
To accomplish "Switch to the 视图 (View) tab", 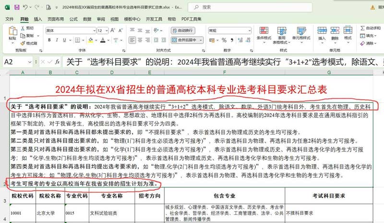I will pos(114,19).
